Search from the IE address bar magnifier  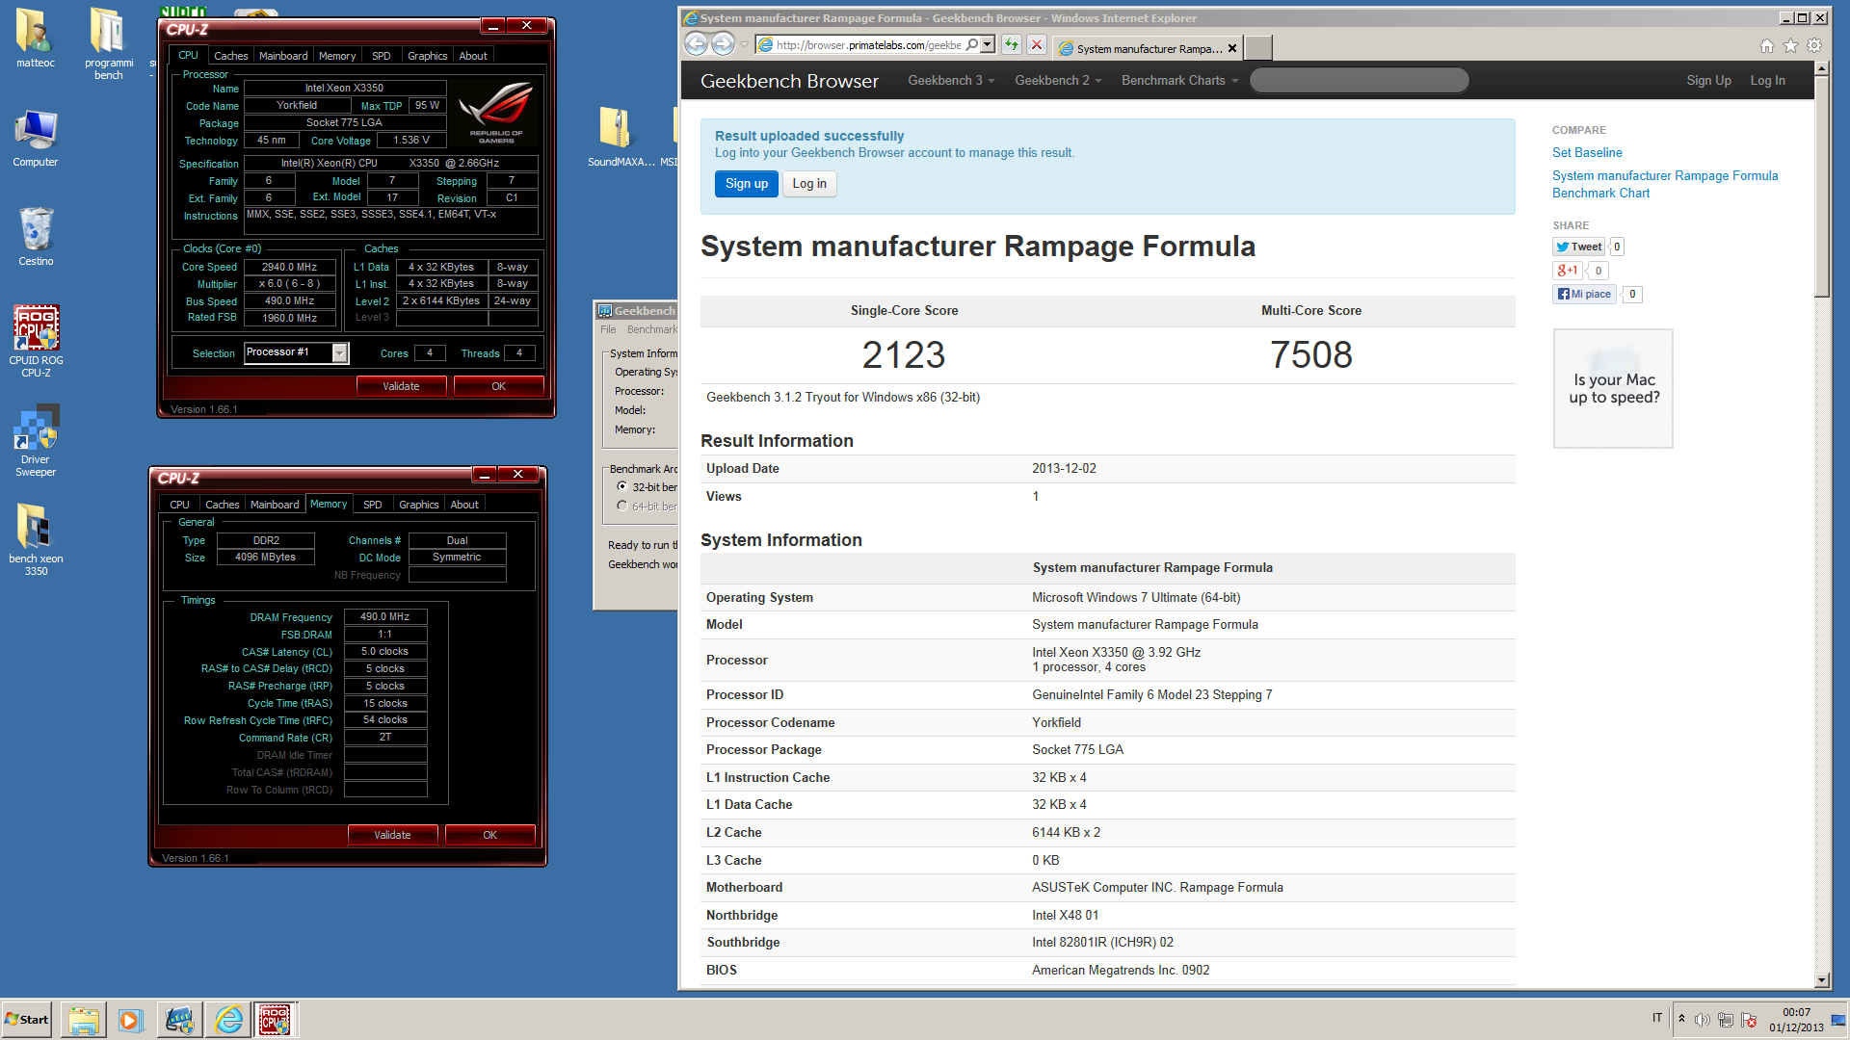971,44
